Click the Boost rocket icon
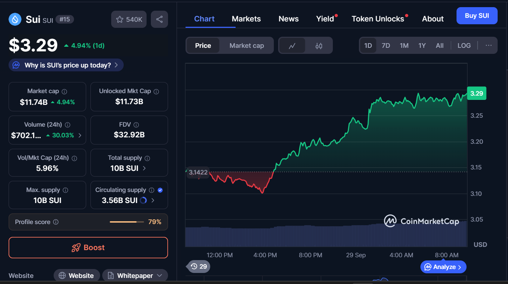Image resolution: width=508 pixels, height=284 pixels. coord(76,248)
